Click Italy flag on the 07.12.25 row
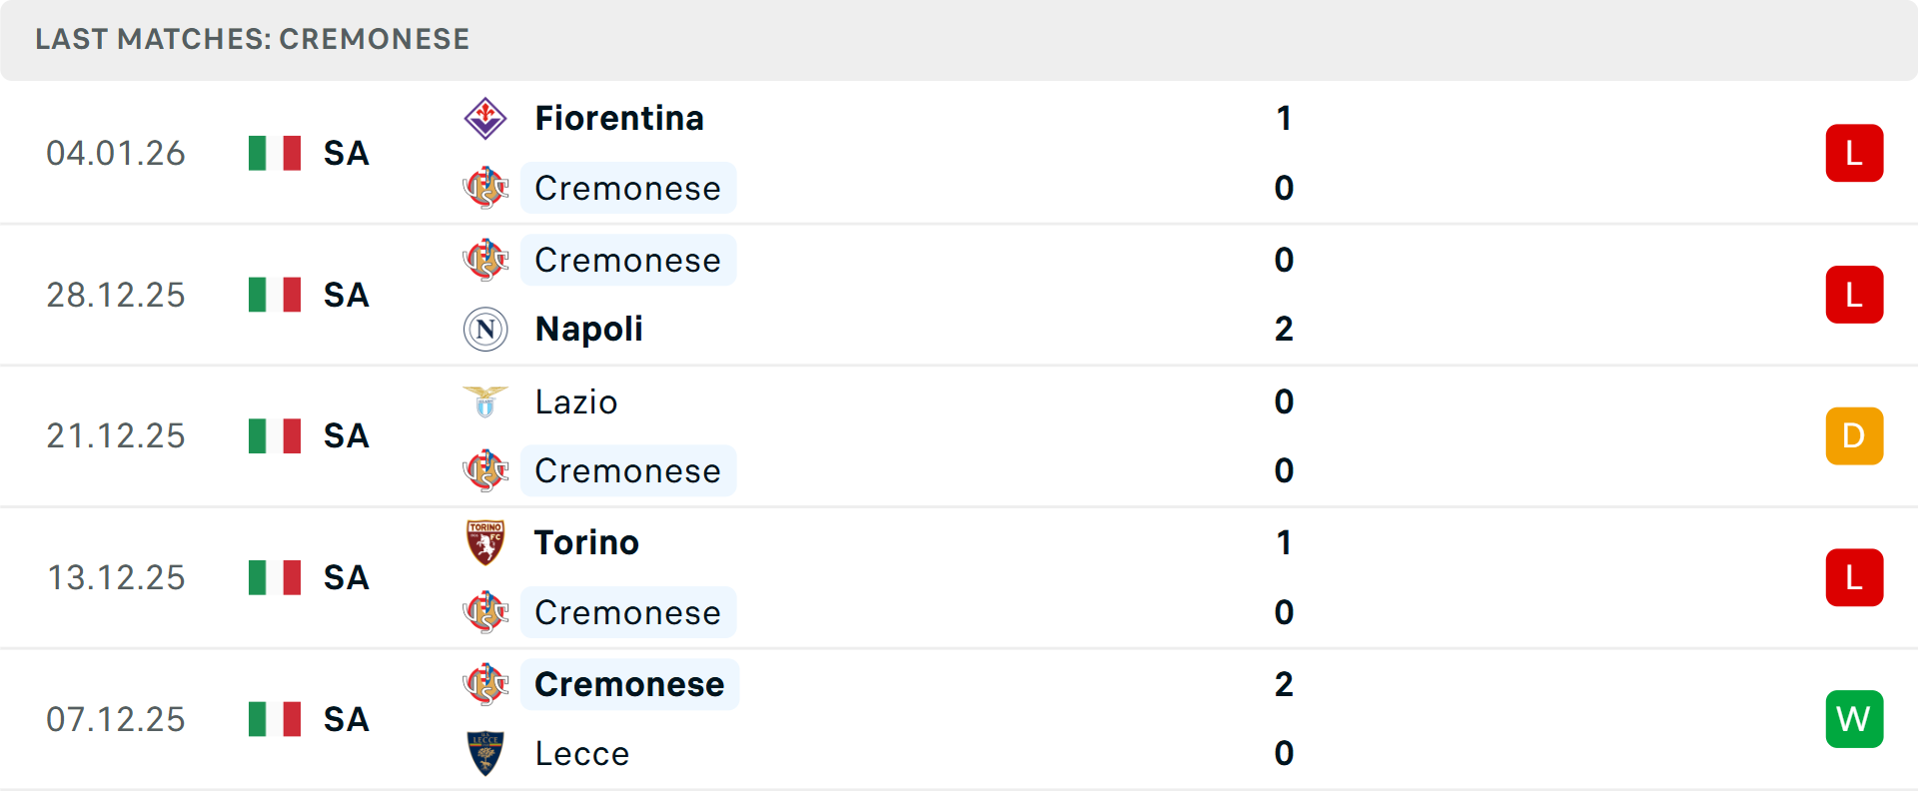Image resolution: width=1918 pixels, height=791 pixels. (275, 719)
